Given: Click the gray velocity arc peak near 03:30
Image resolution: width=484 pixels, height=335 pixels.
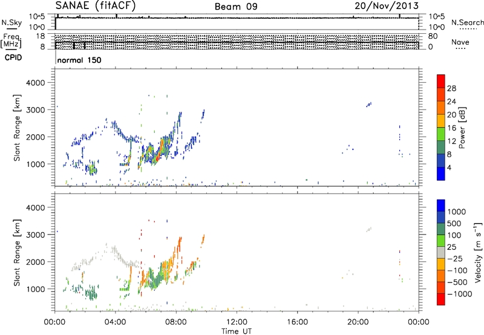Looking at the screenshot, I should coord(106,246).
